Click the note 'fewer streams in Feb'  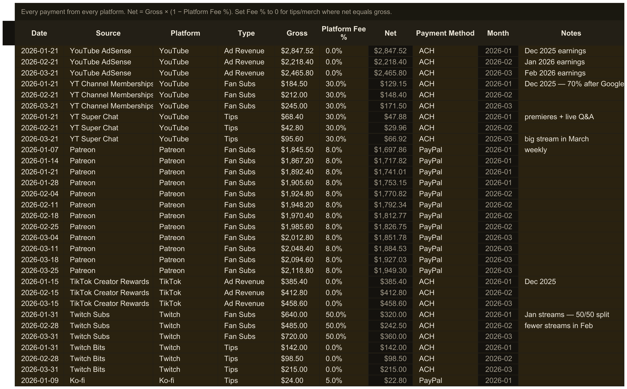pos(559,326)
